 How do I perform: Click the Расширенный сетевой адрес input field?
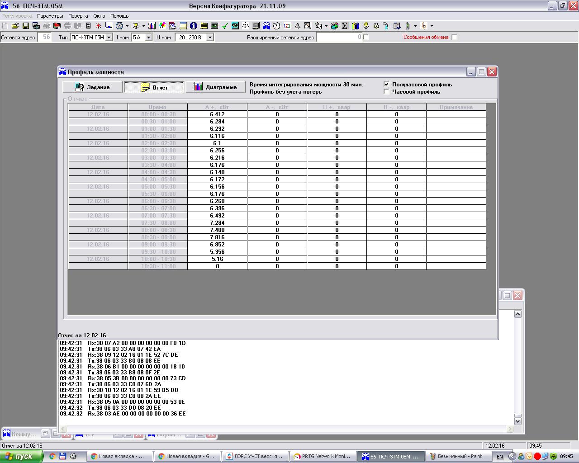click(x=340, y=38)
